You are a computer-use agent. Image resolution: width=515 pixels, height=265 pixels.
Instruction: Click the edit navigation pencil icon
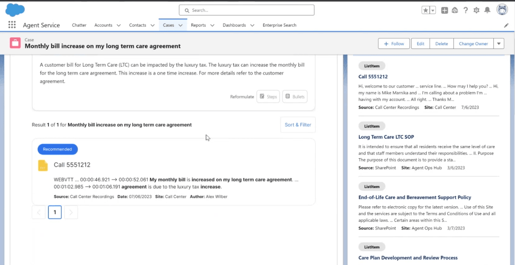point(506,25)
